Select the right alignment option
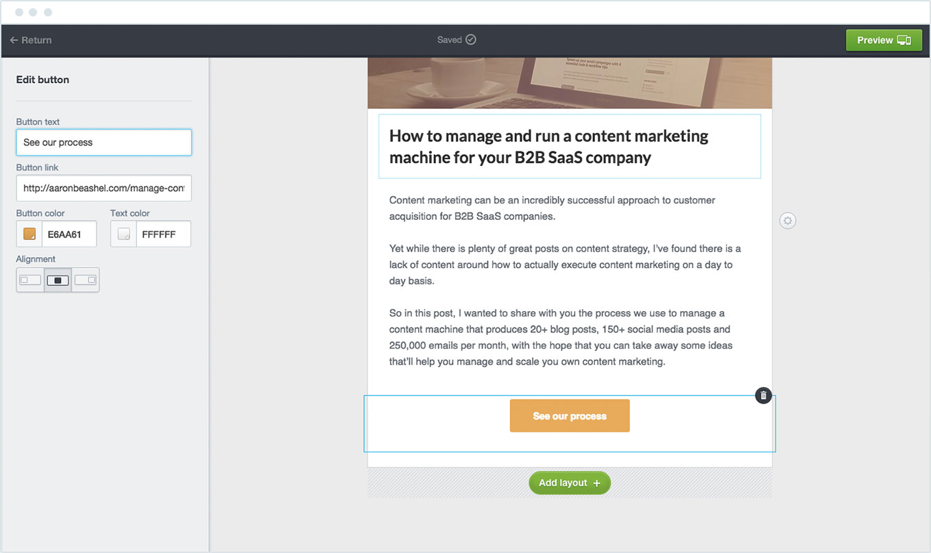 tap(86, 280)
